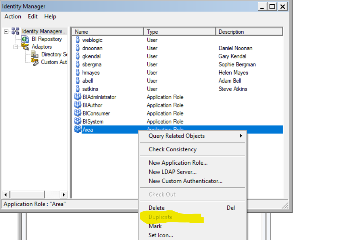Select the abell row name

pos(87,81)
